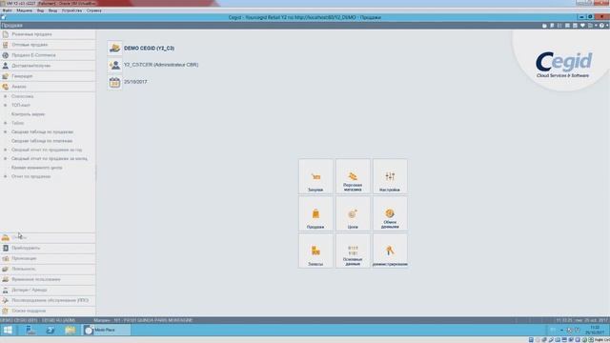Screen dimensions: 610x343
Task: Select the Генерация sidebar section
Action: [x=48, y=76]
